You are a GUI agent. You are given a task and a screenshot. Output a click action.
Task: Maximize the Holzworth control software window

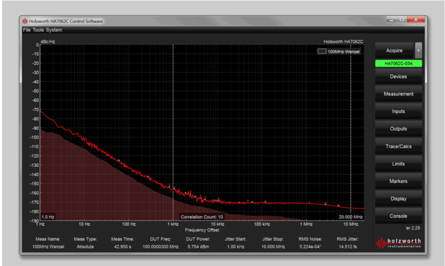click(x=402, y=19)
